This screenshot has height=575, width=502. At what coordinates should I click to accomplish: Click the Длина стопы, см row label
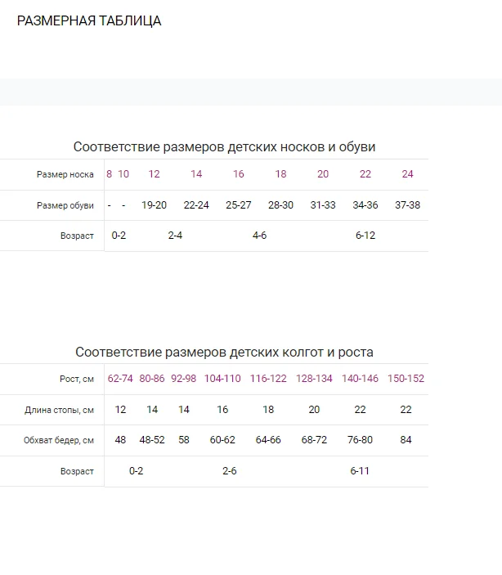coord(59,410)
